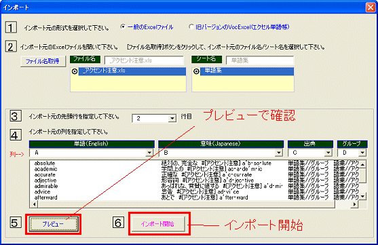Click the ファイル名取得 button
Viewport: 378px width, 245px height.
(x=43, y=62)
